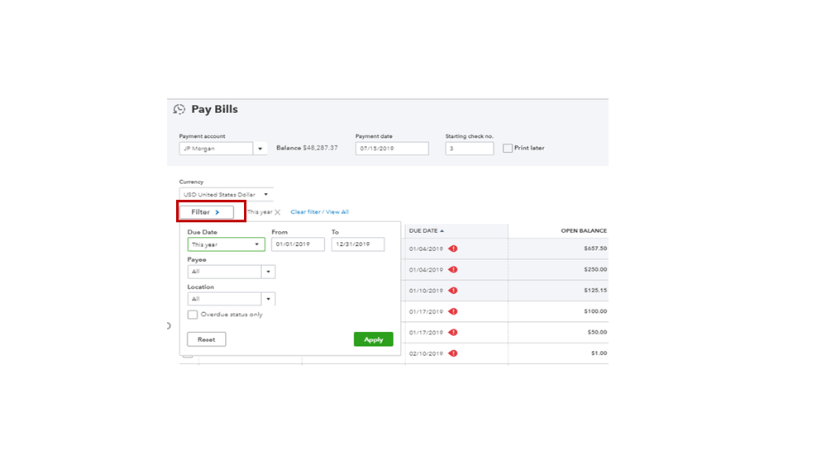Click overdue alert icon for $657.50 bill

click(453, 249)
